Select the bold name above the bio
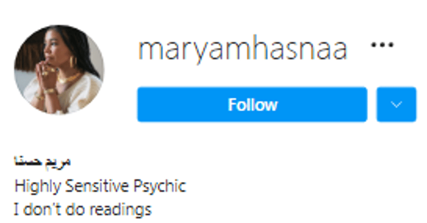The width and height of the screenshot is (427, 223). (42, 161)
